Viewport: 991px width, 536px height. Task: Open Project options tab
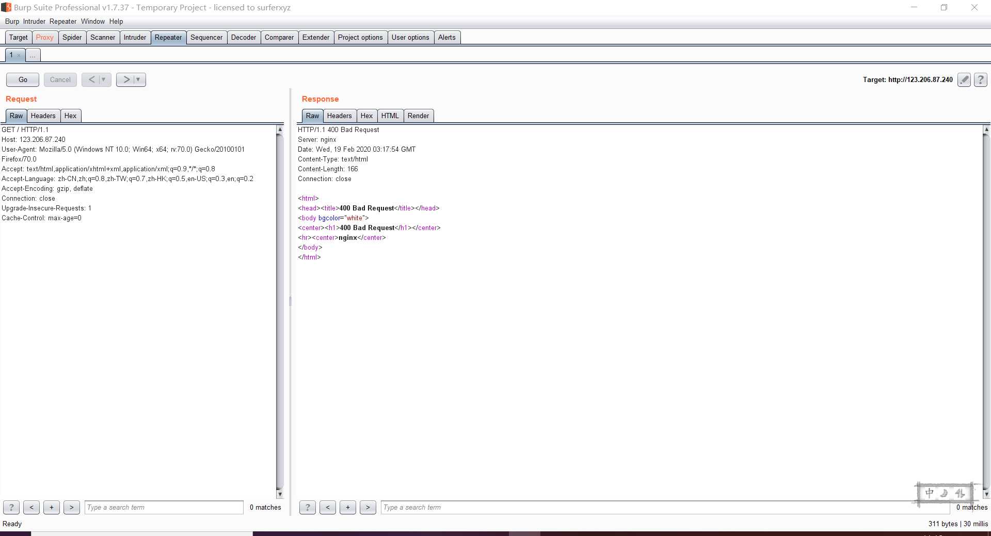(360, 38)
